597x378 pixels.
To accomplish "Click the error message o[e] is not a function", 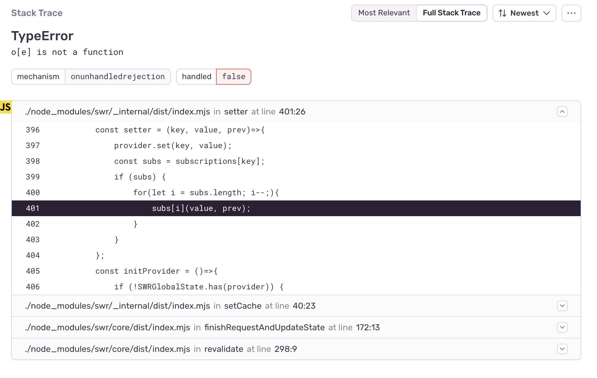I will pos(67,52).
